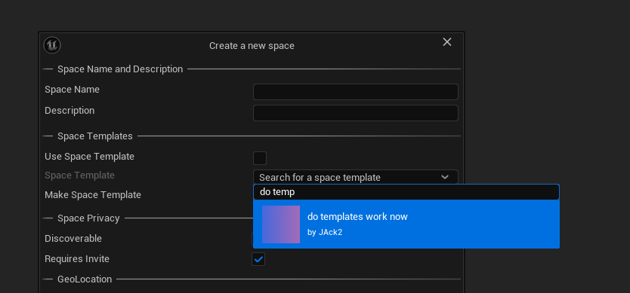Click the Make Space Template label
Image resolution: width=630 pixels, height=293 pixels.
[x=93, y=195]
